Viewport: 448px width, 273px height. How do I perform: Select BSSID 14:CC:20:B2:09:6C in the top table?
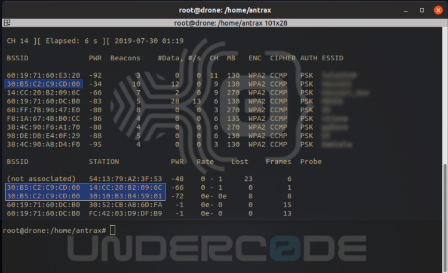point(44,93)
